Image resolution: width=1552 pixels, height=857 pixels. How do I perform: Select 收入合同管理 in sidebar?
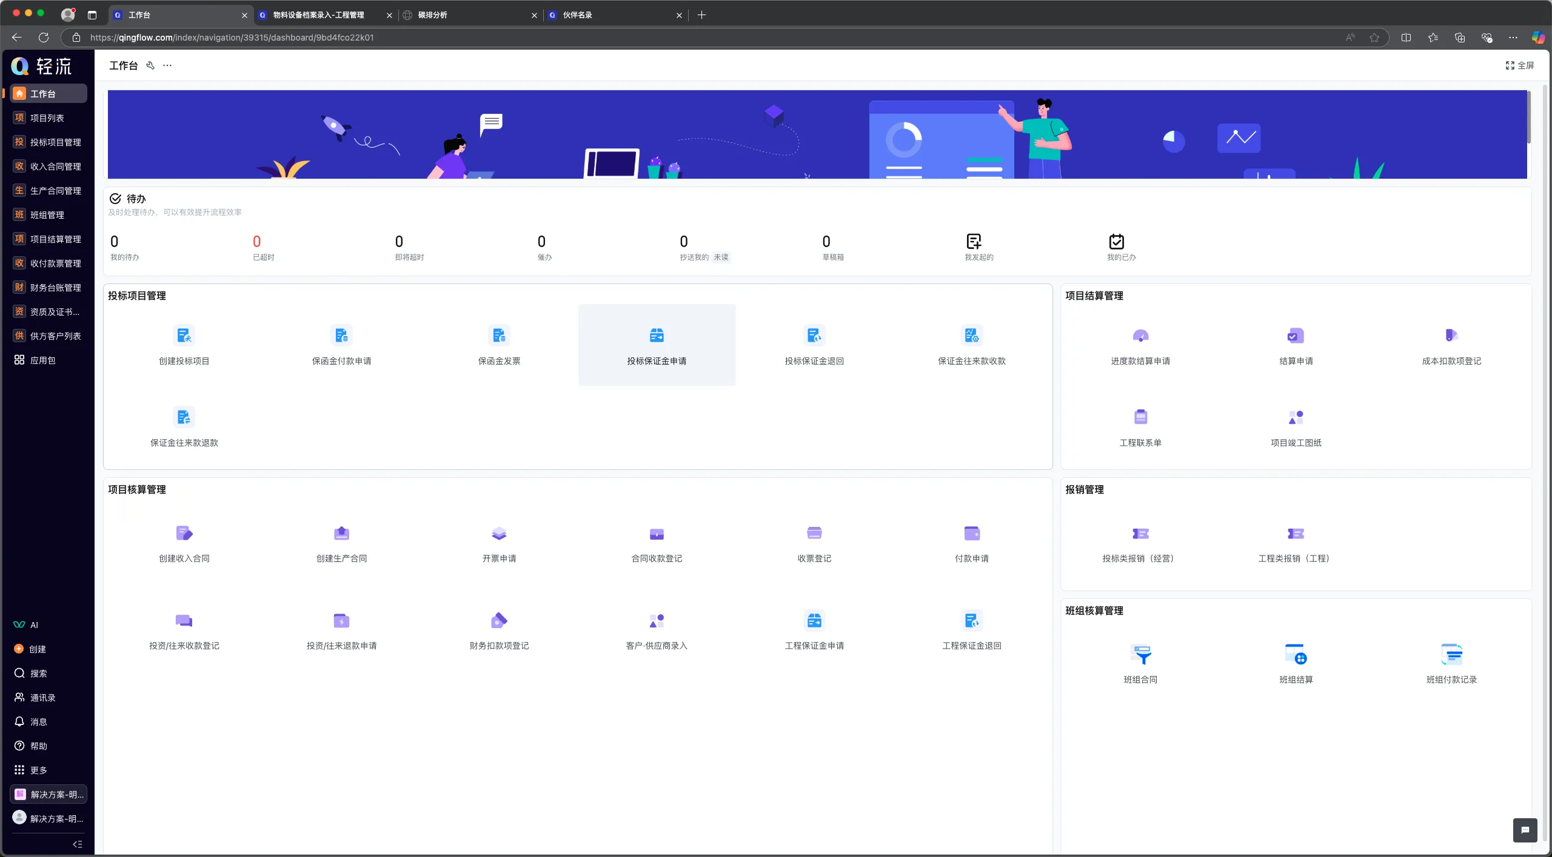tap(55, 167)
